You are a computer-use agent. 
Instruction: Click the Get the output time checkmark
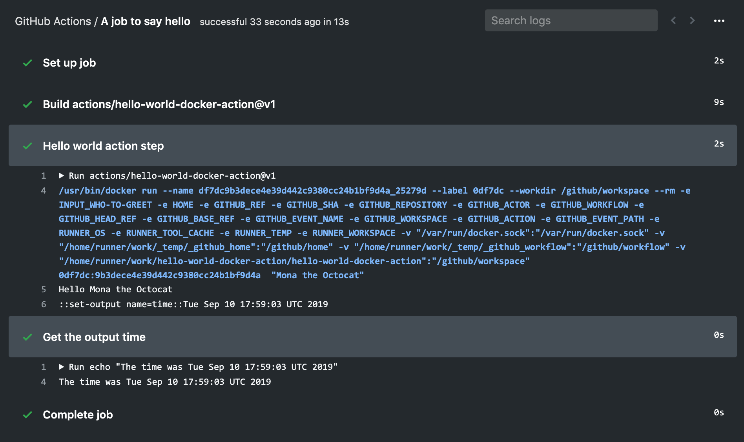tap(27, 337)
